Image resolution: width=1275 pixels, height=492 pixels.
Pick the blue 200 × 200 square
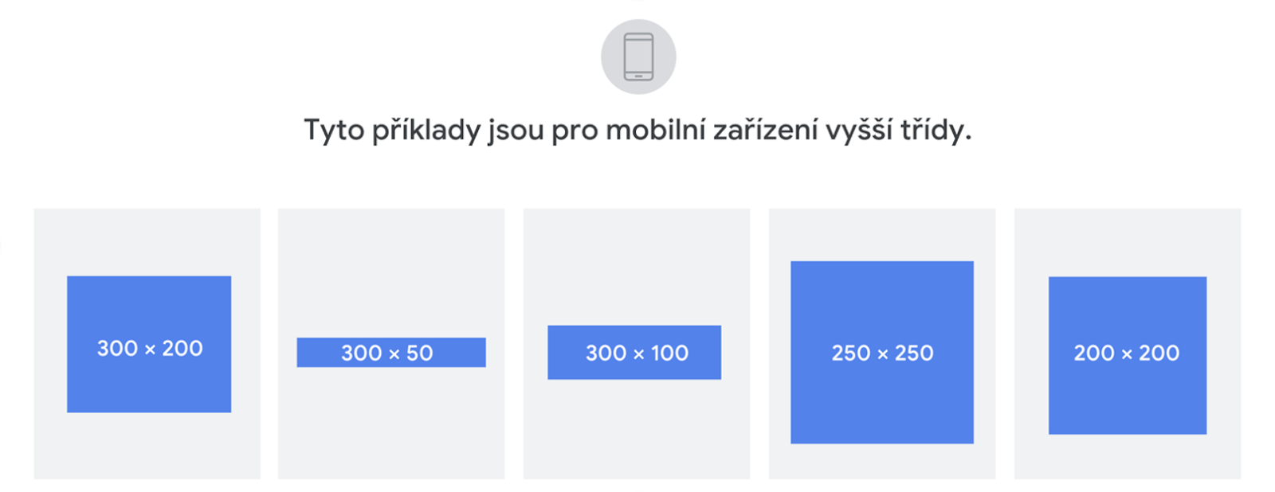(x=1127, y=398)
